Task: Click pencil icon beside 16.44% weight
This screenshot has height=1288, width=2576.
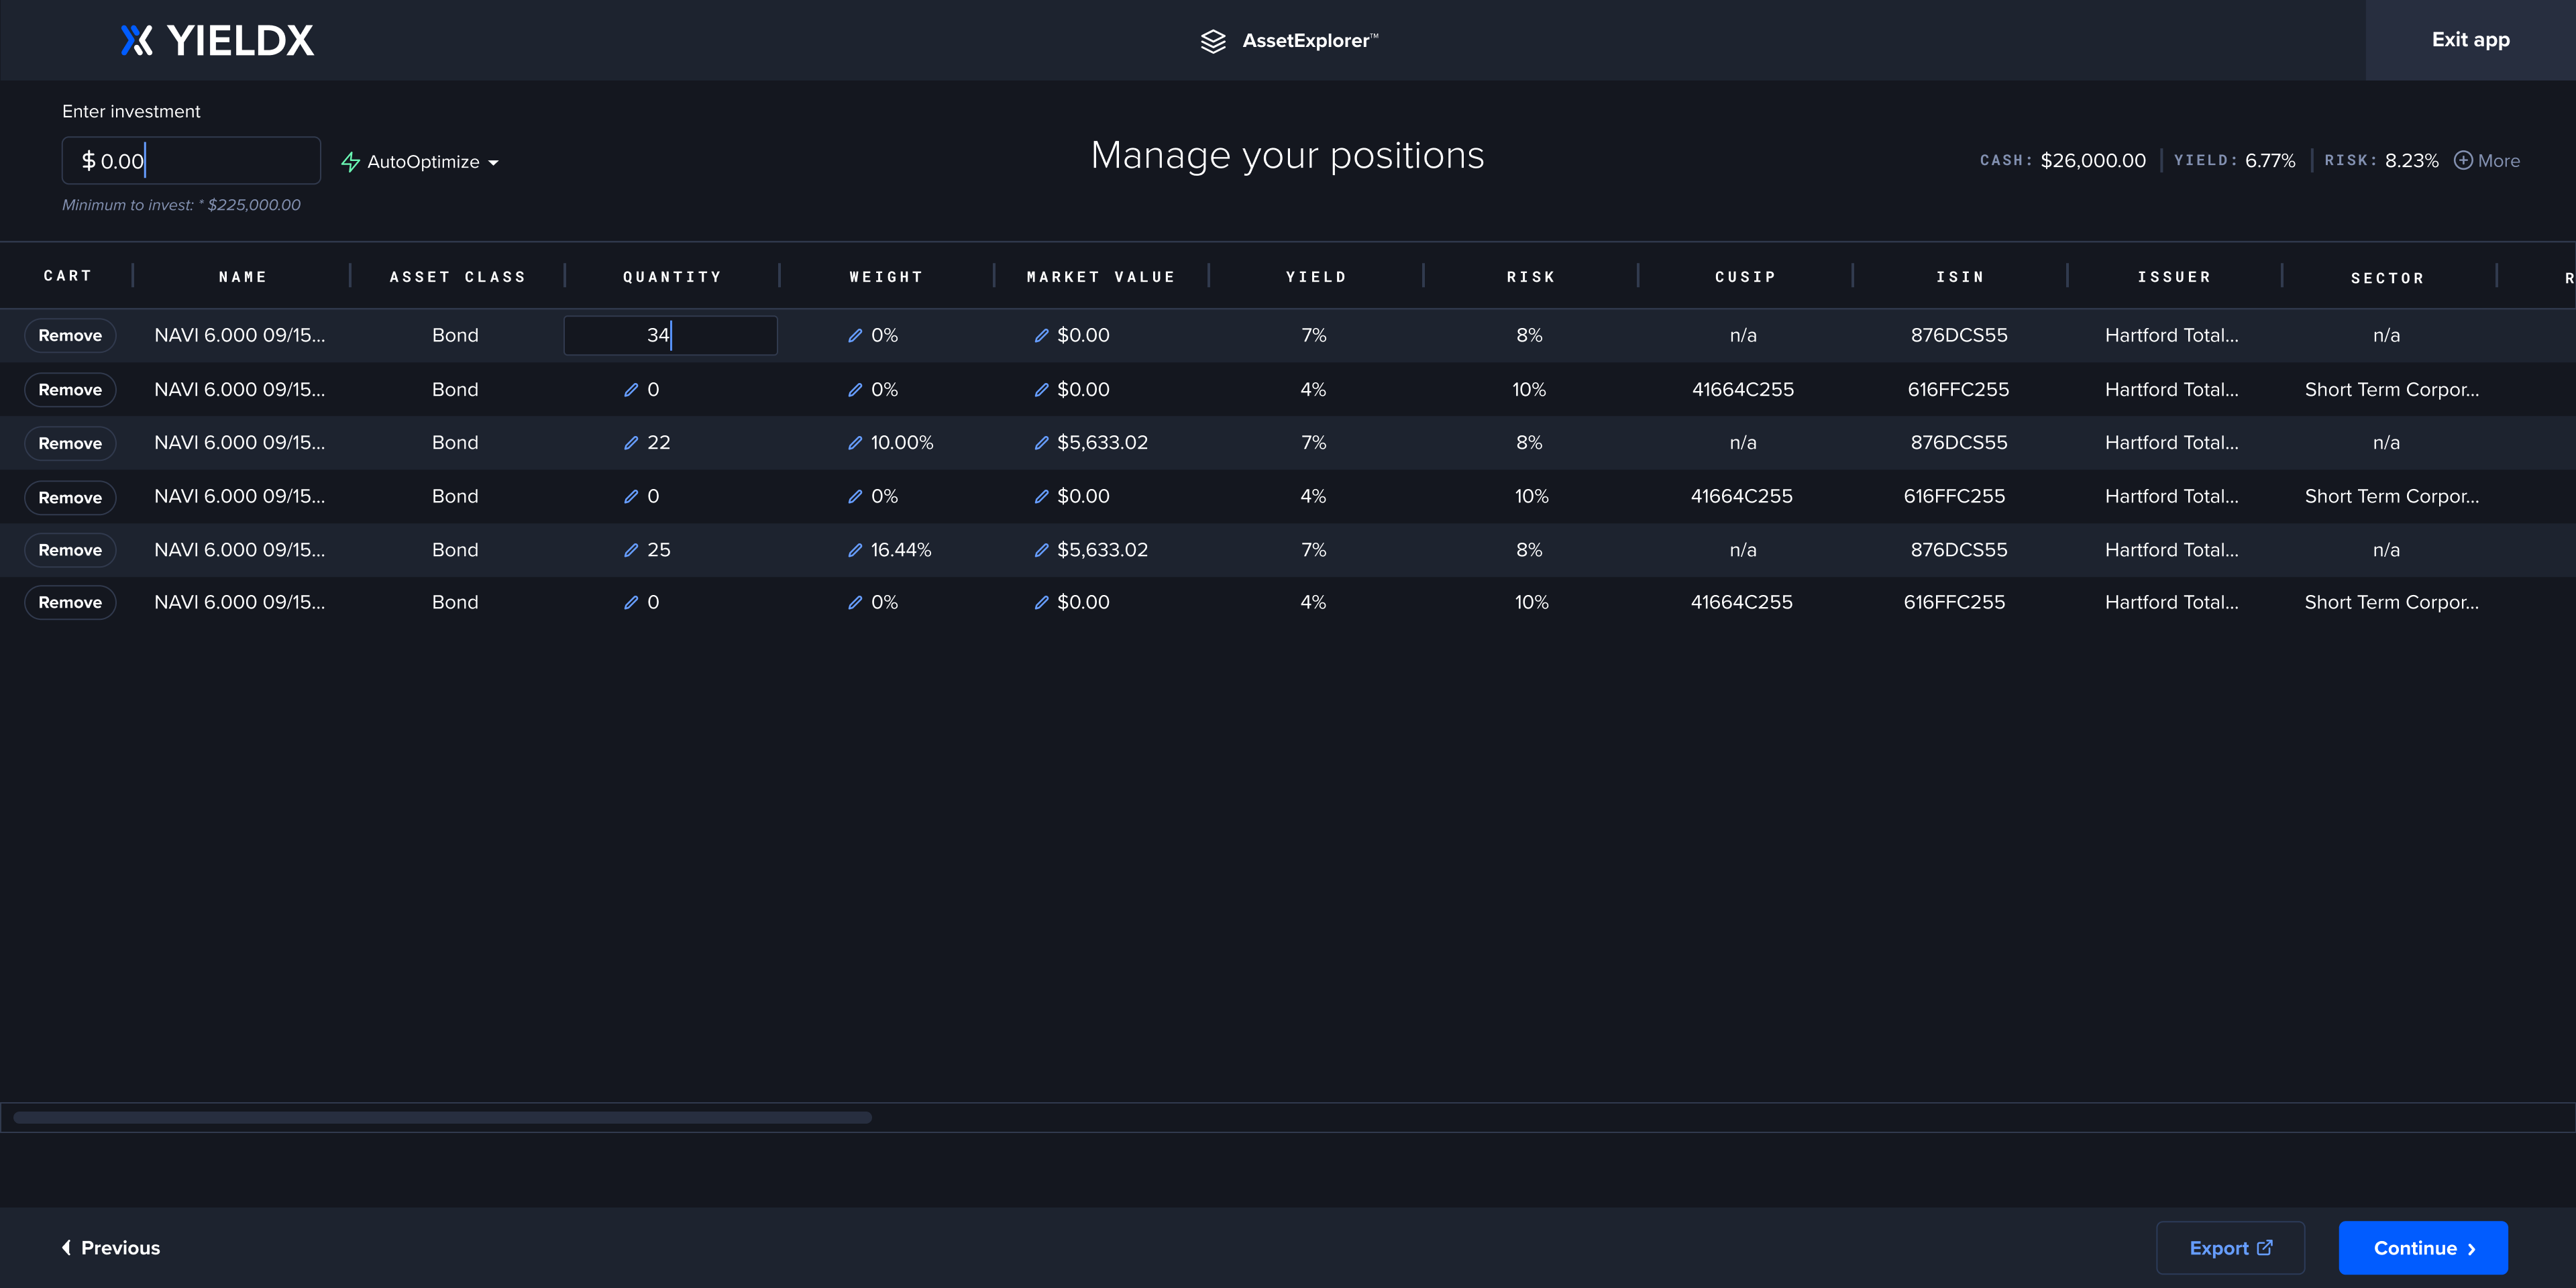Action: (x=855, y=550)
